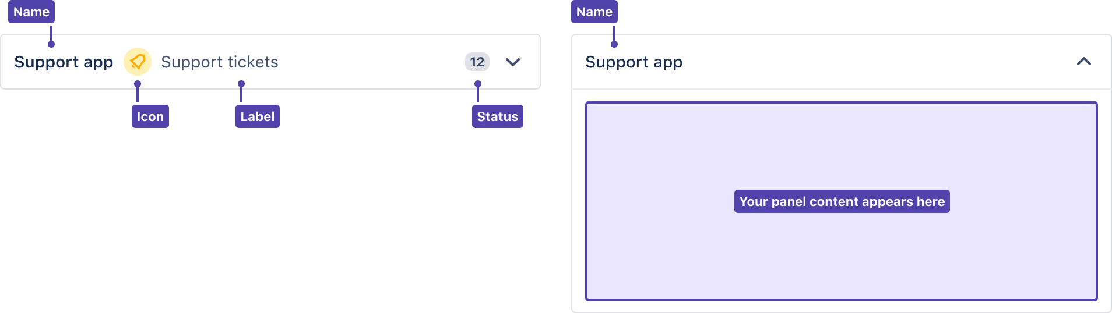This screenshot has width=1112, height=313.
Task: Click the pointer dot above the Status tag
Action: [x=478, y=84]
